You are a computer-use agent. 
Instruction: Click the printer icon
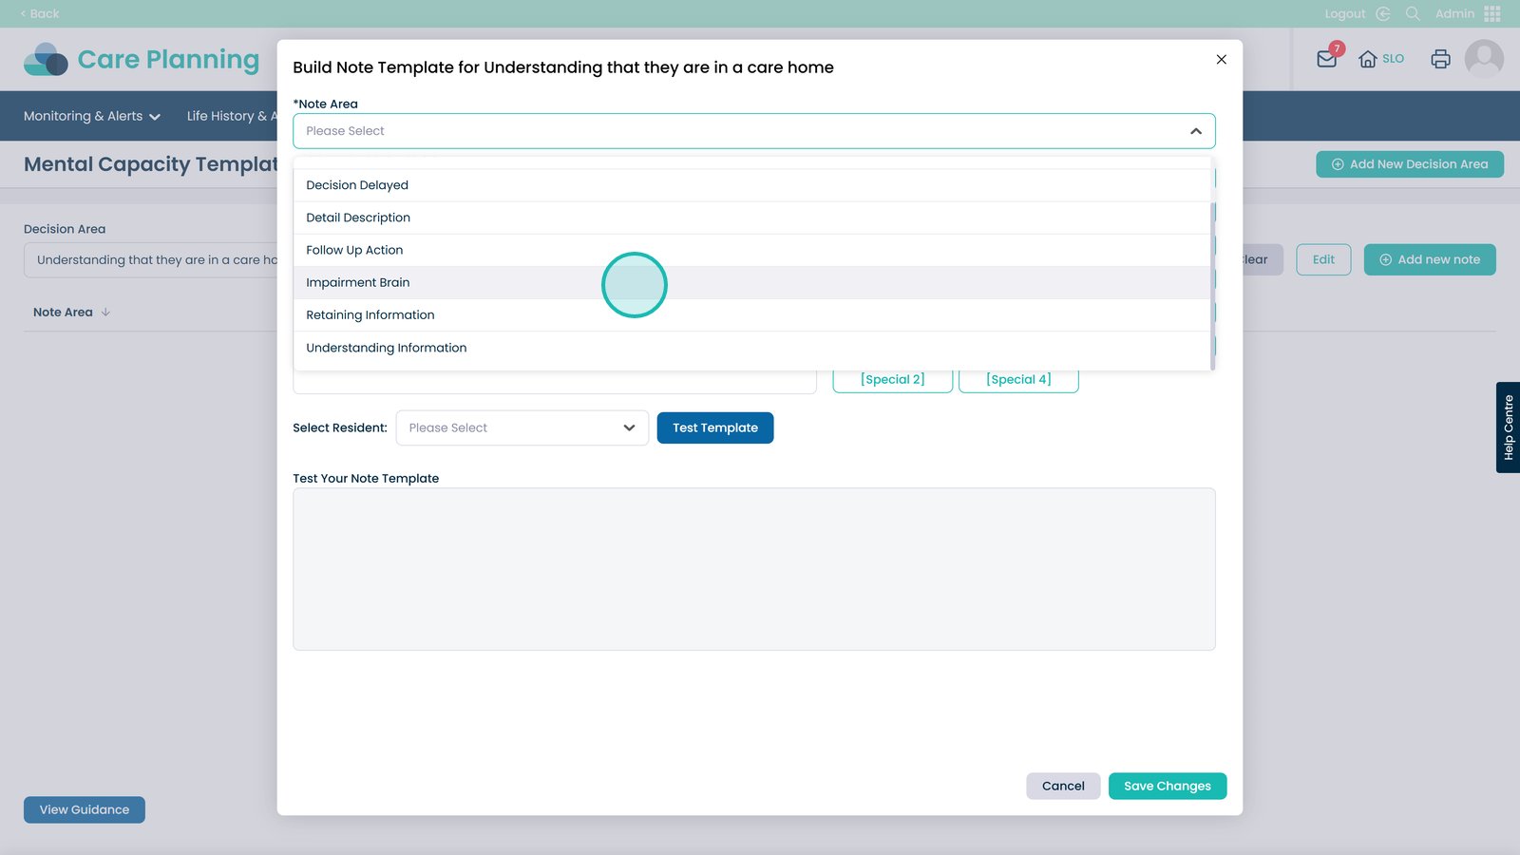pos(1440,59)
